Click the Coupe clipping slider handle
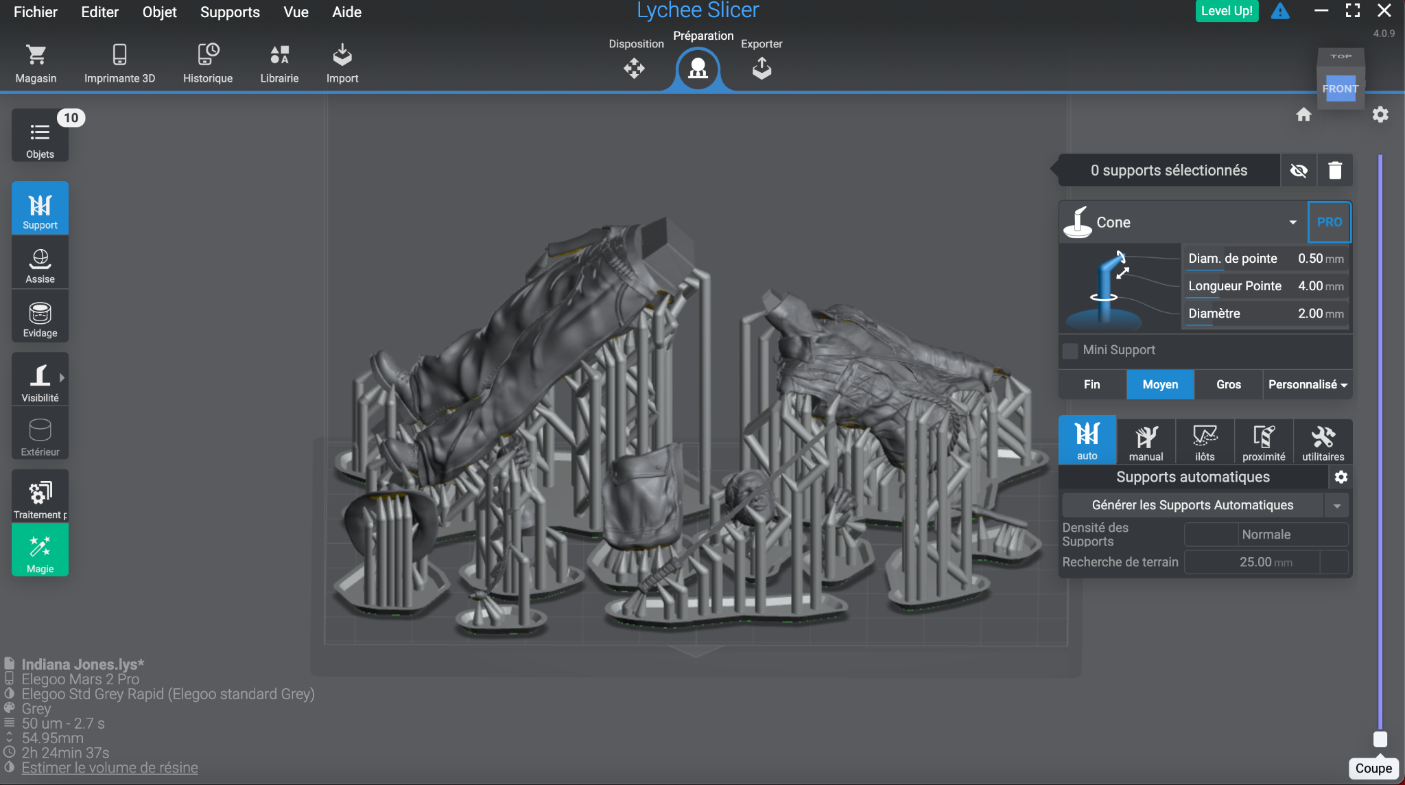The height and width of the screenshot is (785, 1405). point(1380,739)
